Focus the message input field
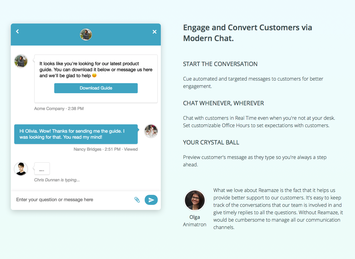355x259 pixels. tap(73, 200)
